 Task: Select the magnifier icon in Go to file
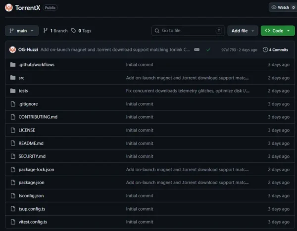click(157, 31)
